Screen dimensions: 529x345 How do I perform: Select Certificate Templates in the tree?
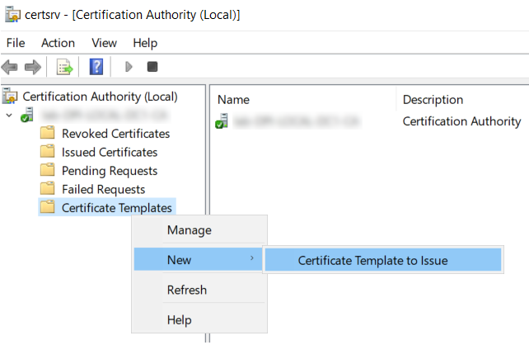(x=117, y=208)
